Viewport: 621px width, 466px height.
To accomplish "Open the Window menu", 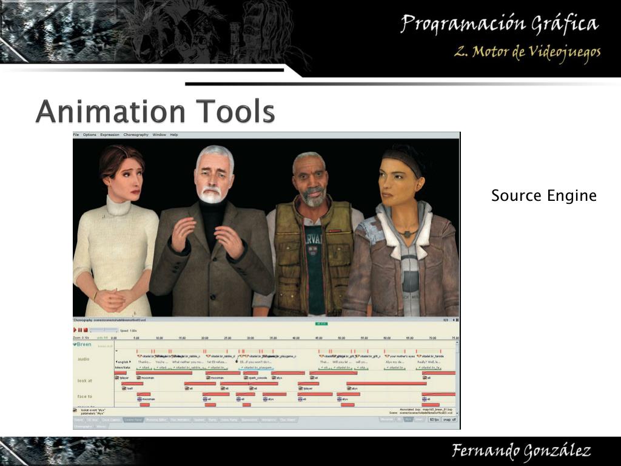I will click(x=159, y=135).
